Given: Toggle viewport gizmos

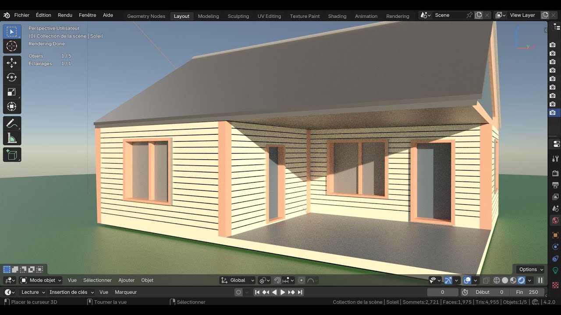Looking at the screenshot, I should tap(448, 280).
